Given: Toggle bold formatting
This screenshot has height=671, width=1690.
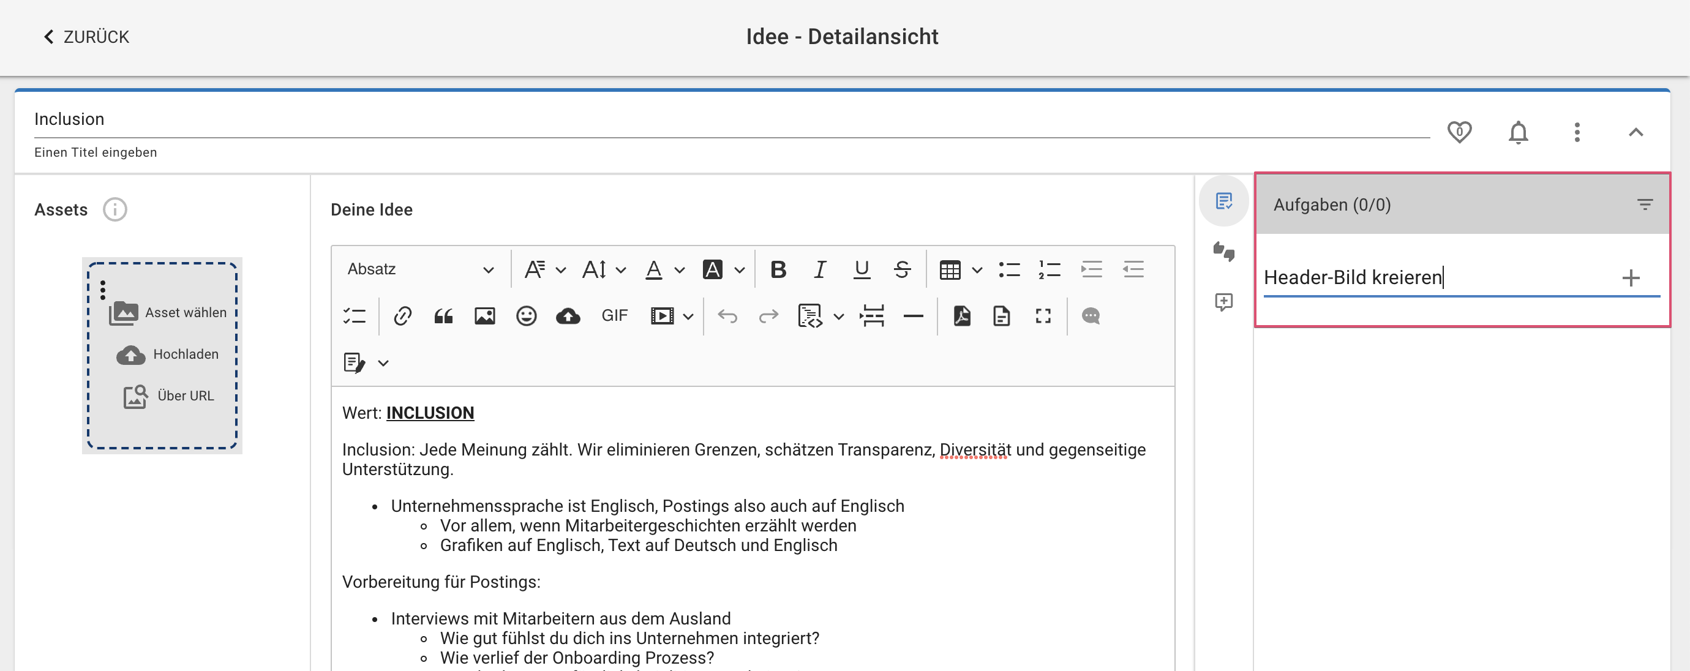Looking at the screenshot, I should [778, 269].
